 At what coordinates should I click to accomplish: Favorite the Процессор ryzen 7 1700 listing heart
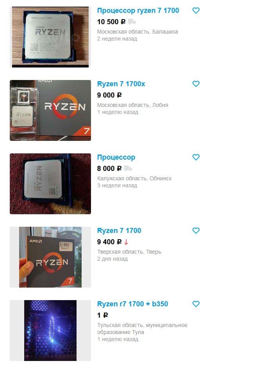coord(196,11)
